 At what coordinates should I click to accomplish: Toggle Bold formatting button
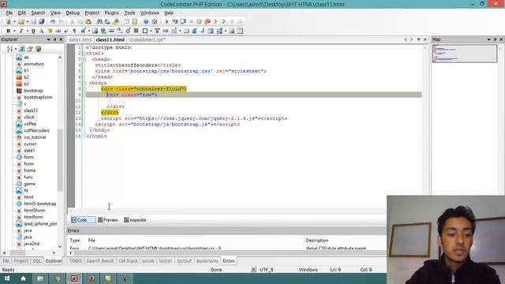(8, 31)
